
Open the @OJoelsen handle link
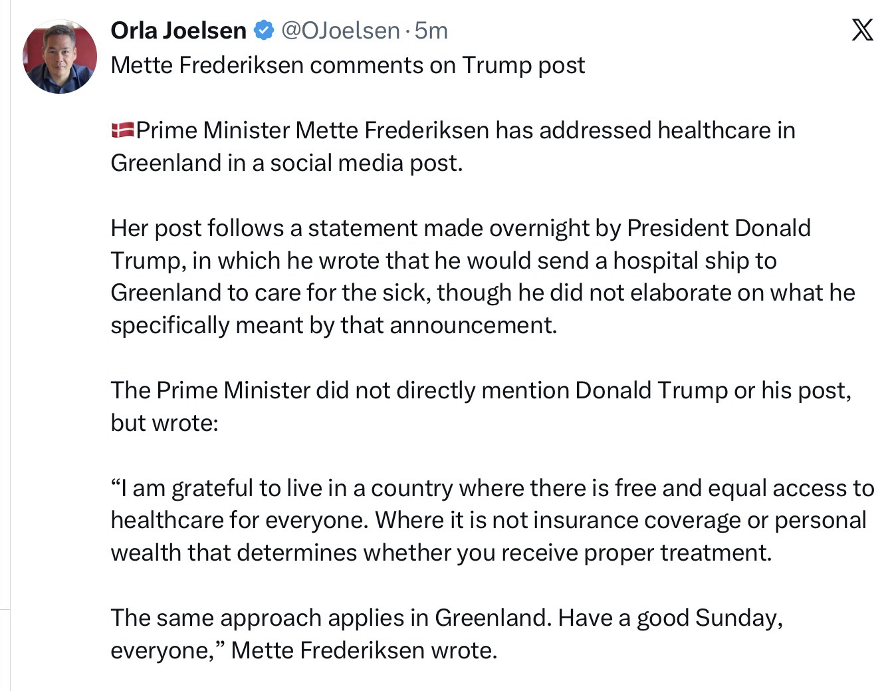(341, 30)
